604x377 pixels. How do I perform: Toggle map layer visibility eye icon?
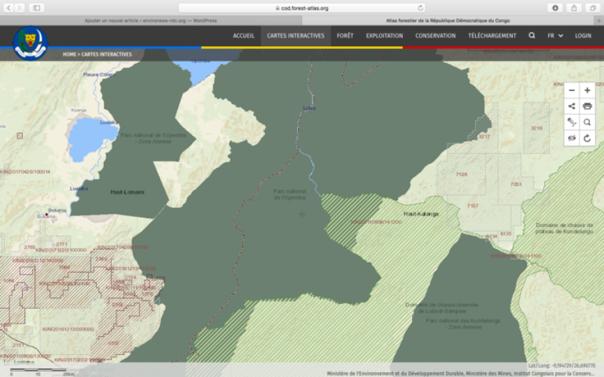pos(572,138)
